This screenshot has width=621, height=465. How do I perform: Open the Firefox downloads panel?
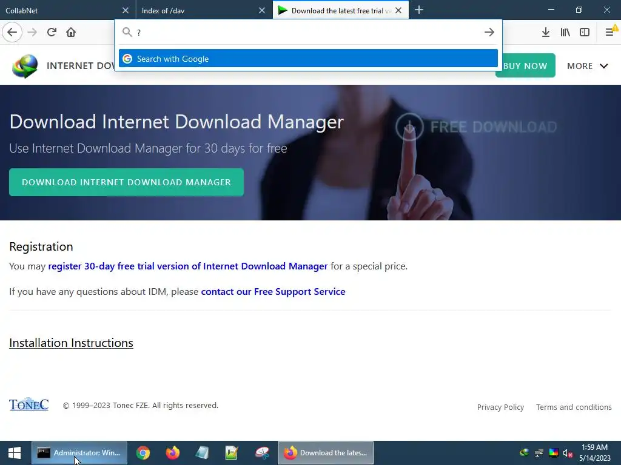point(545,32)
